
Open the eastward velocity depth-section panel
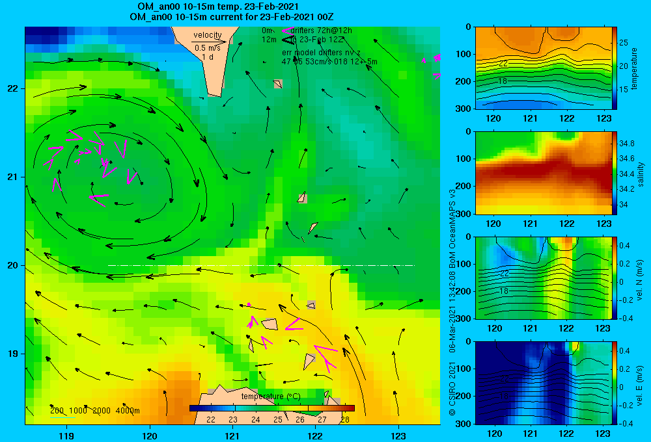(544, 383)
